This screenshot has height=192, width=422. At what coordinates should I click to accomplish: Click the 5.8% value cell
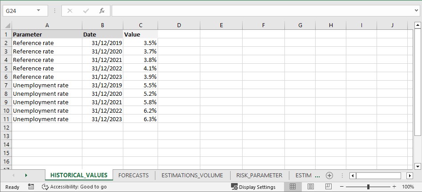(141, 102)
